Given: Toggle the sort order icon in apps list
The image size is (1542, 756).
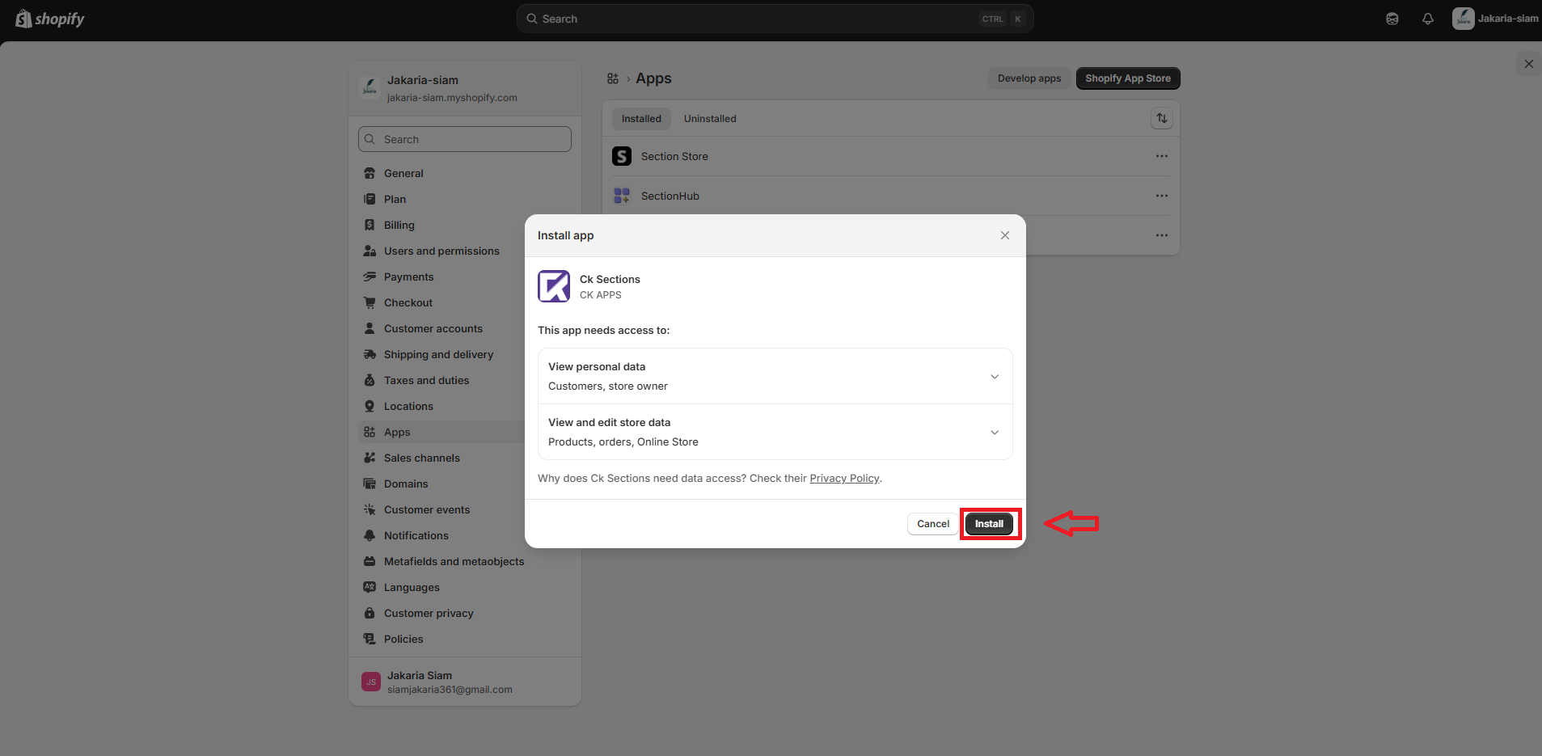Looking at the screenshot, I should pyautogui.click(x=1161, y=119).
